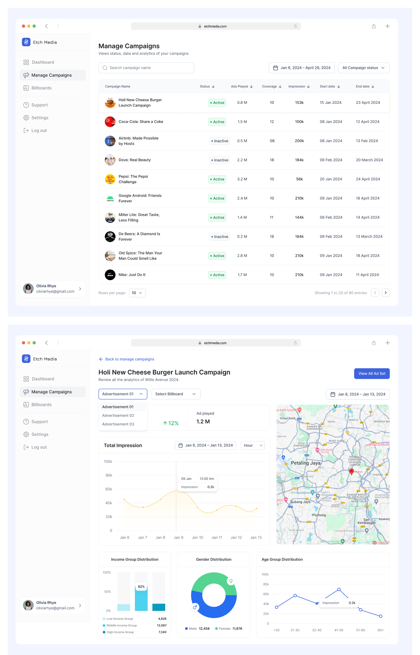Click Coca-Cola campaign logo thumbnail

[110, 122]
